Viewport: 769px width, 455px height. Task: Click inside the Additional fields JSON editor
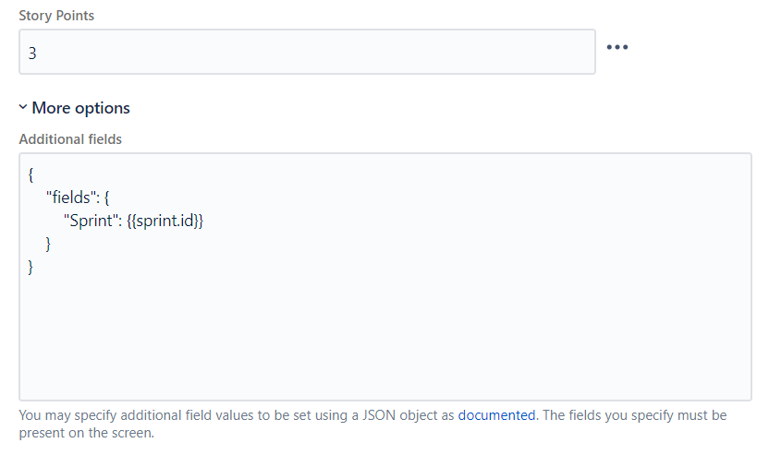(x=385, y=277)
